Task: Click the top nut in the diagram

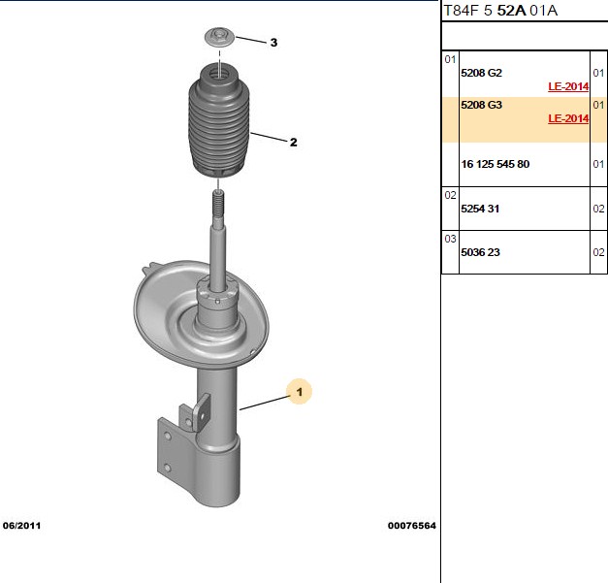Action: [219, 38]
